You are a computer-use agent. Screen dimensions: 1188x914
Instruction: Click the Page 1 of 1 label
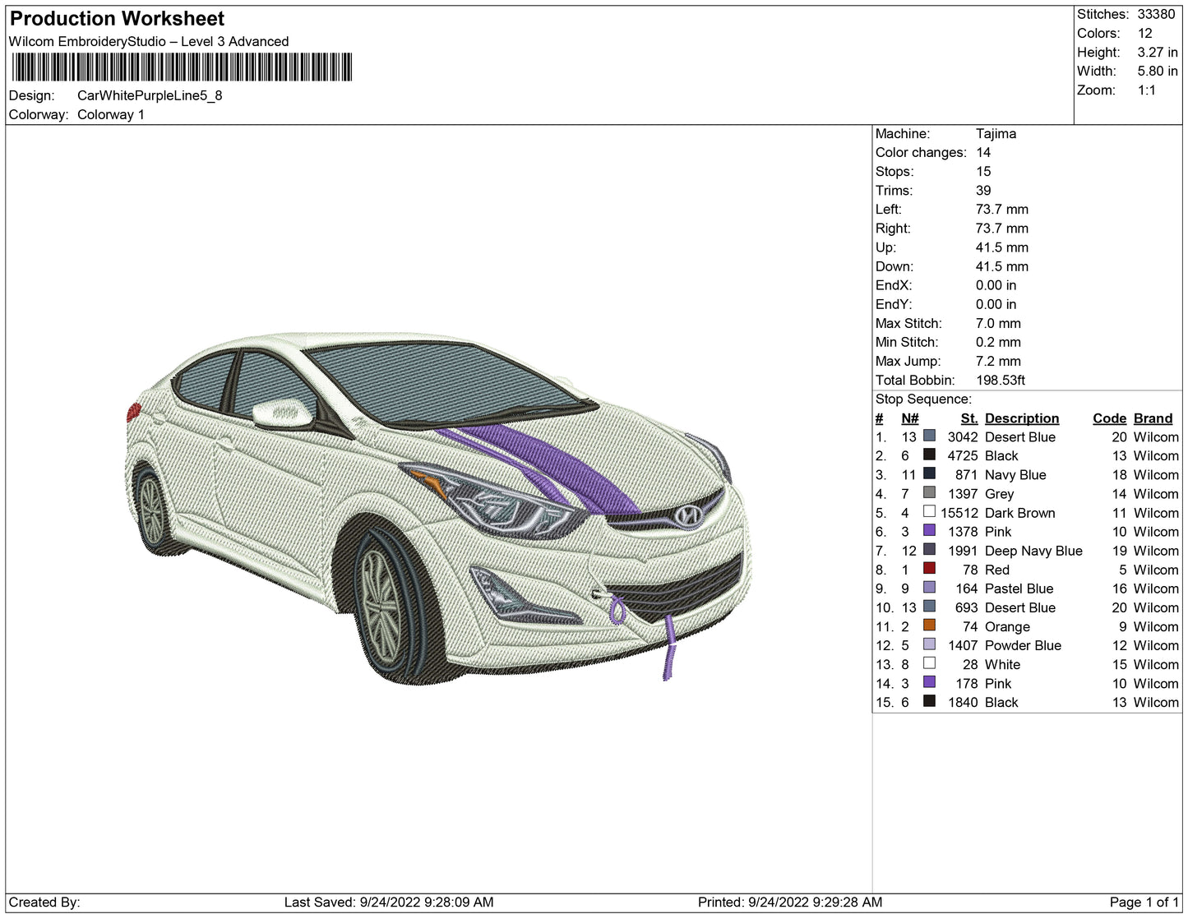1144,902
